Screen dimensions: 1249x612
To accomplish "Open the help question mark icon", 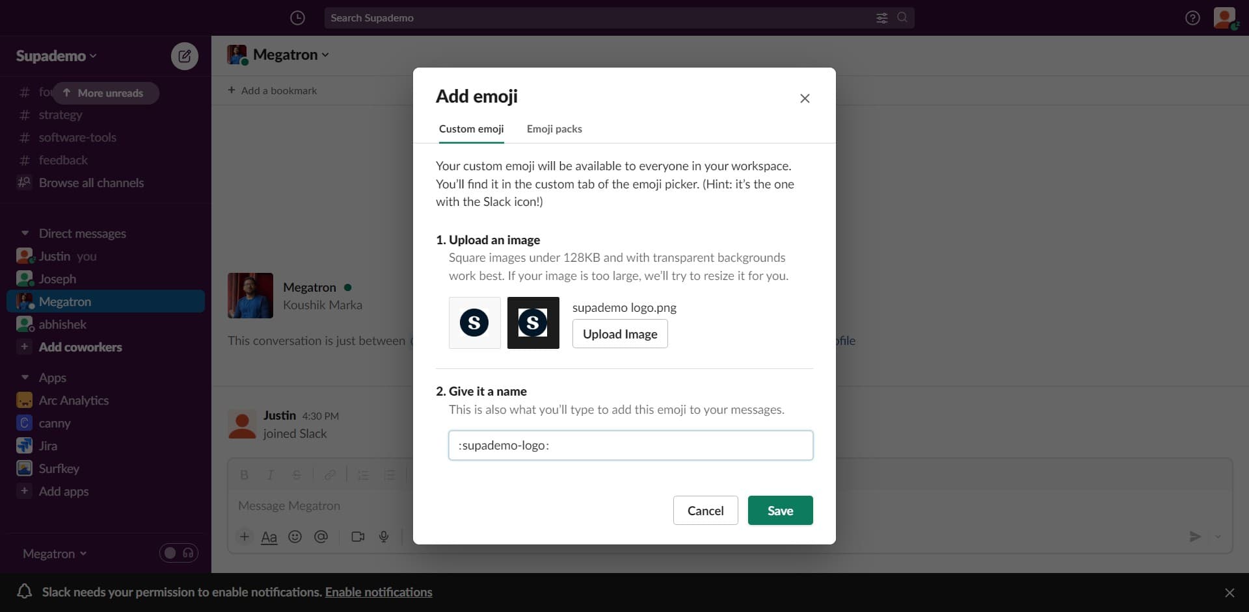I will pos(1192,18).
